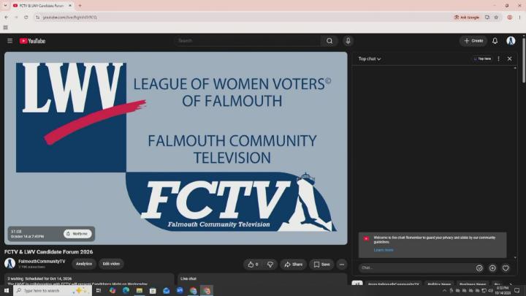Click the video thumbnail player area

coord(176,148)
